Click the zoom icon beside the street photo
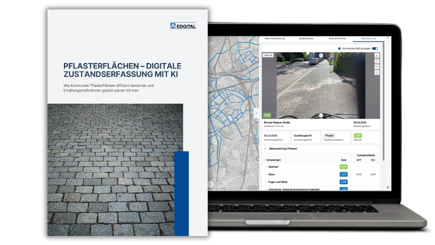Screen dimensions: 435x245 click(x=377, y=67)
